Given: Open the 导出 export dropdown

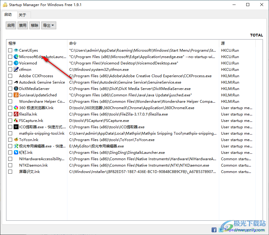Looking at the screenshot, I should [49, 26].
